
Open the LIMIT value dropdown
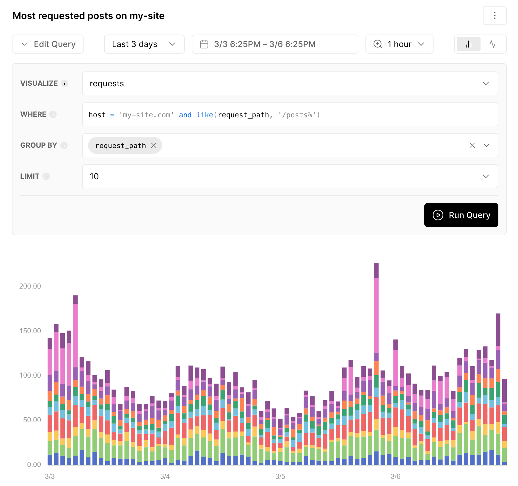point(486,176)
